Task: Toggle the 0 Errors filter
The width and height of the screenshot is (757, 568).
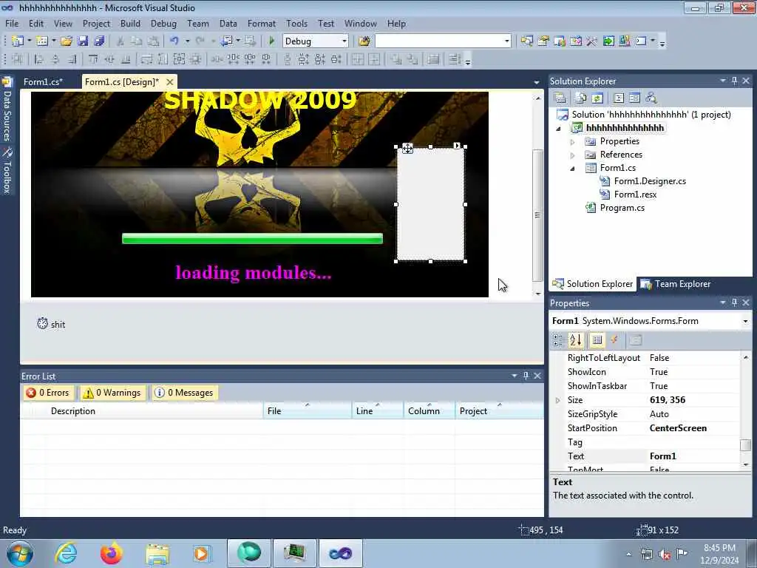Action: pos(48,393)
